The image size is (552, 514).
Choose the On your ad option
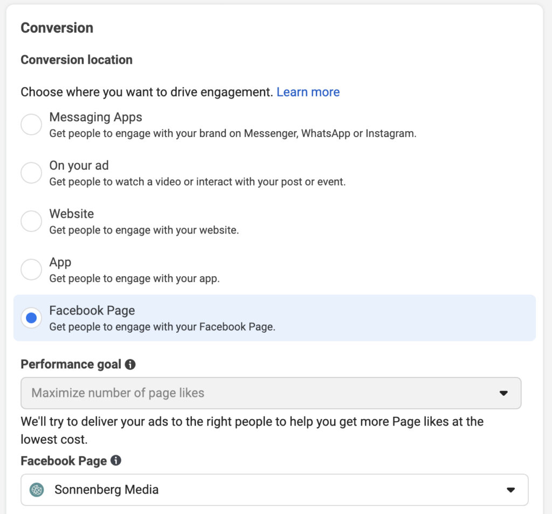click(x=31, y=173)
